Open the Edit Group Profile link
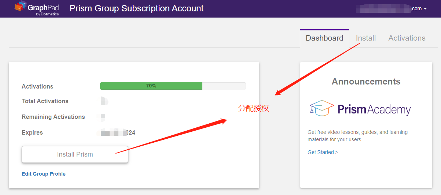441x195 pixels. pyautogui.click(x=44, y=174)
